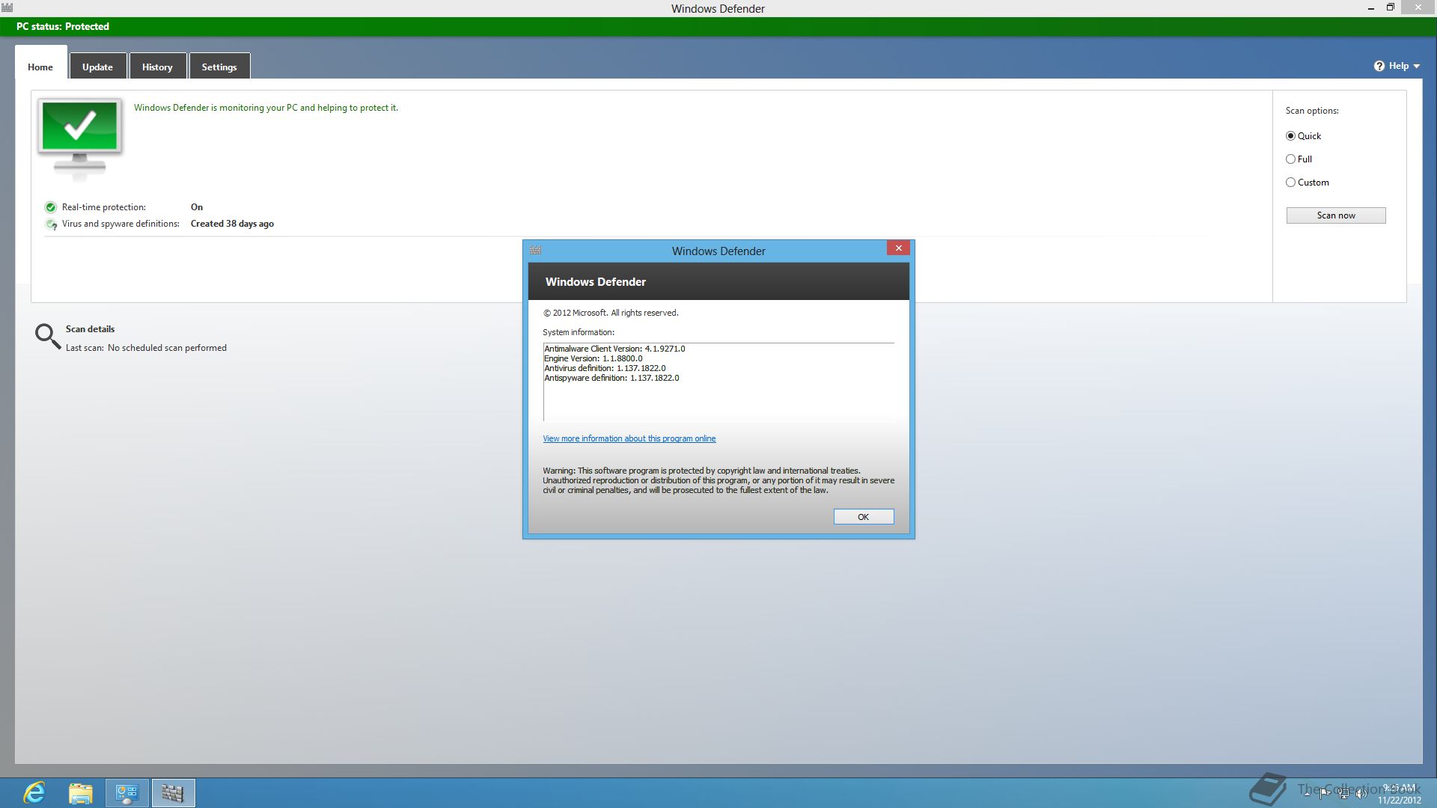Viewport: 1437px width, 808px height.
Task: Click the PC status: Protected banner text
Action: [x=63, y=26]
